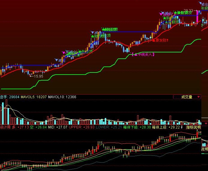Click the 减仓 label at the top-right chart edge
The width and height of the screenshot is (208, 171).
tap(205, 4)
